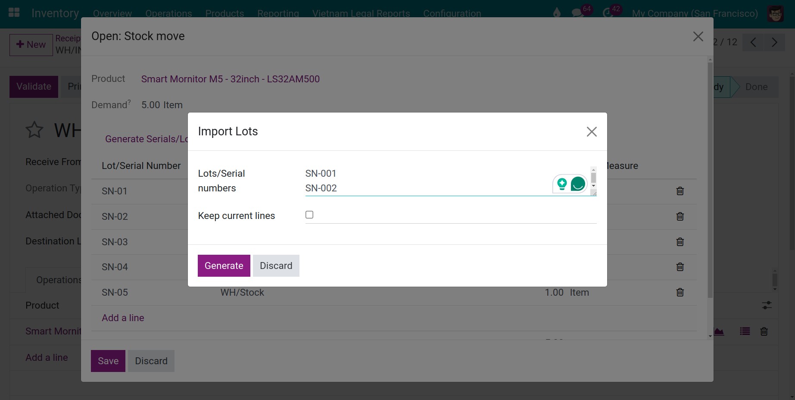
Task: Delete the SN-02 lot line
Action: (680, 216)
